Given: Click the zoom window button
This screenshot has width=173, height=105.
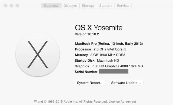Looking at the screenshot, I should [x=17, y=5].
